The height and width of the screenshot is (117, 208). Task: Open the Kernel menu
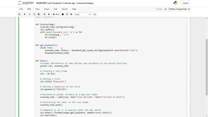tap(65, 9)
